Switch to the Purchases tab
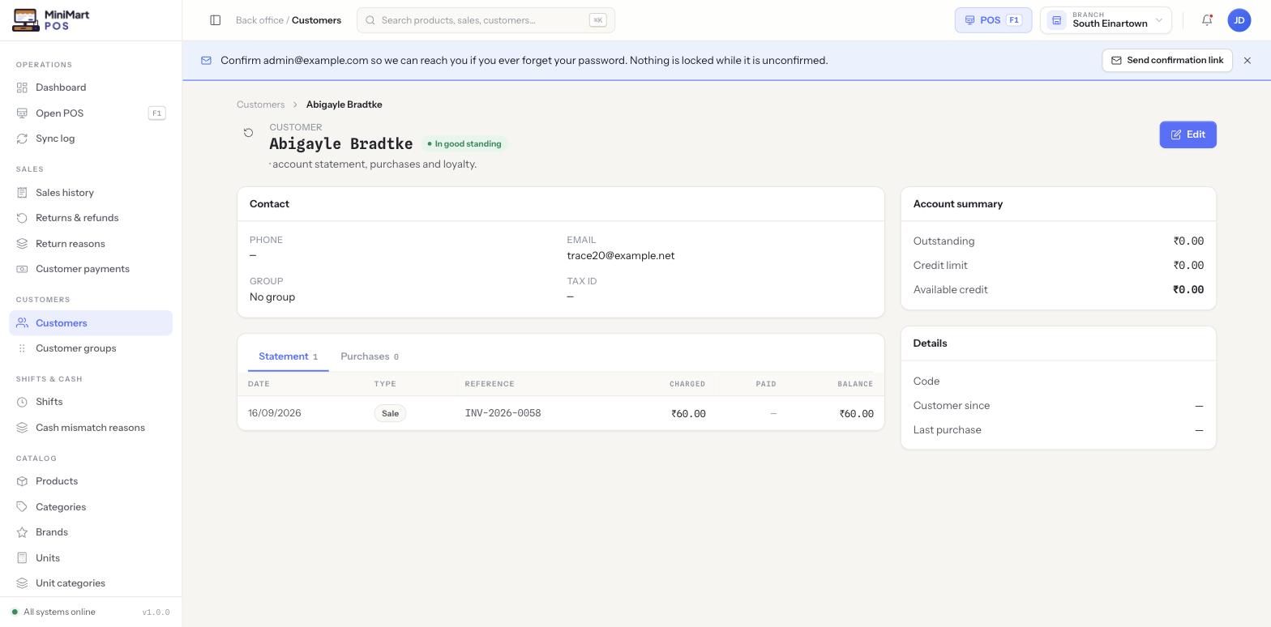This screenshot has width=1271, height=627. [x=369, y=356]
